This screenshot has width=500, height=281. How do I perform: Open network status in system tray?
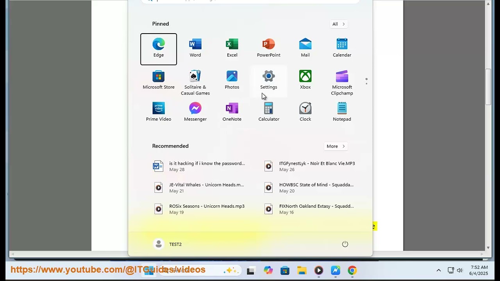450,270
